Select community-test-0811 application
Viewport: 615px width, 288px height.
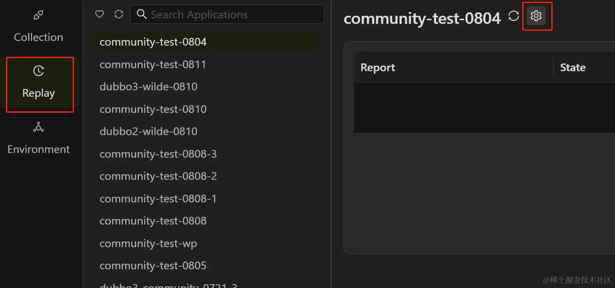pyautogui.click(x=207, y=64)
